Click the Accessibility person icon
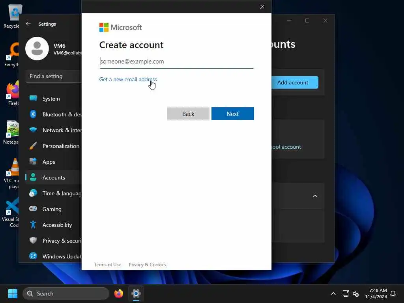The image size is (404, 303). pos(33,224)
